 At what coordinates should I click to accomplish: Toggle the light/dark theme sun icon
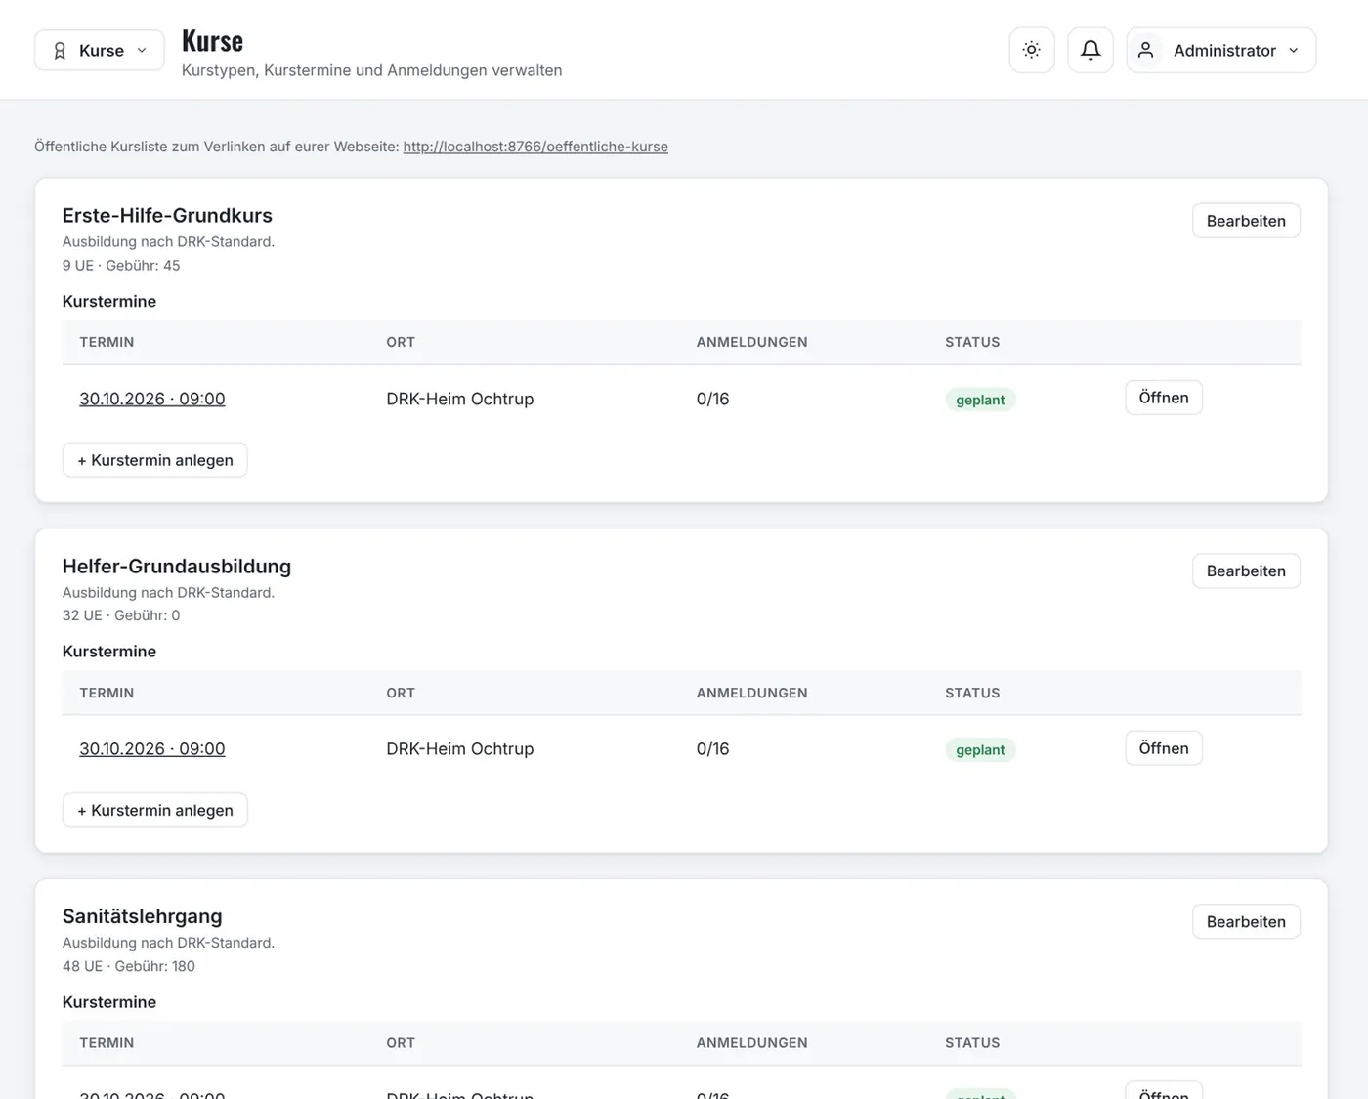point(1032,50)
